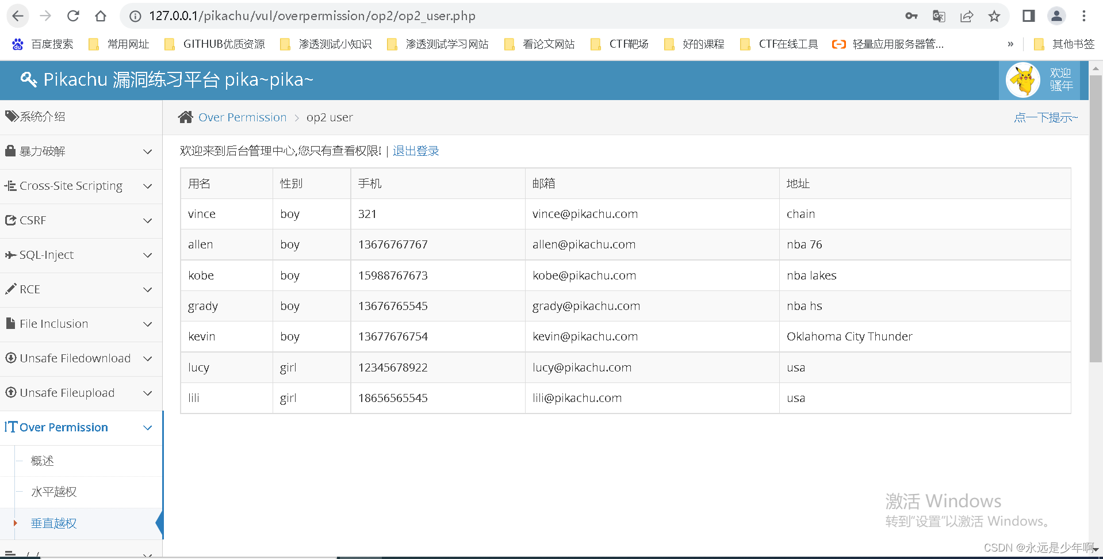Open the browser three-dot menu
Image resolution: width=1103 pixels, height=559 pixels.
(1084, 16)
